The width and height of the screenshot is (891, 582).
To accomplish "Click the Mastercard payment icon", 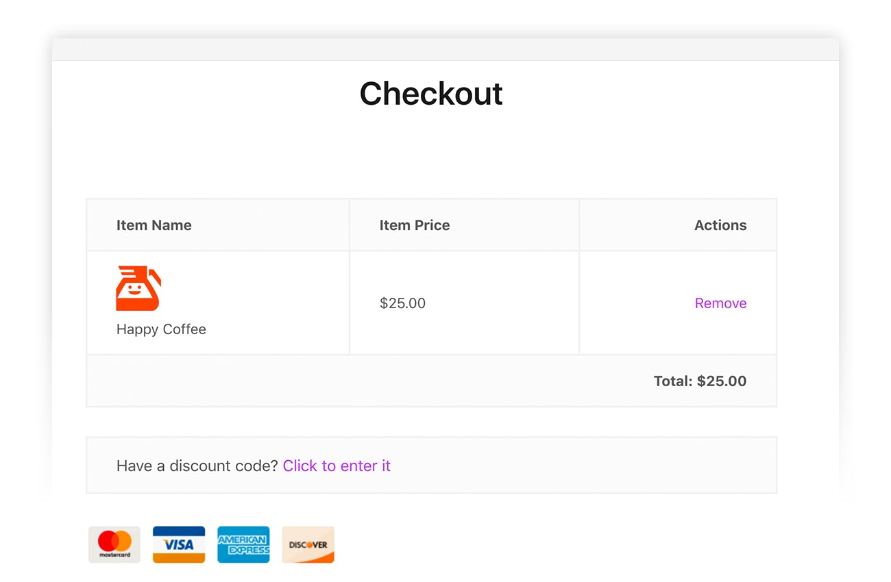I will [x=114, y=544].
